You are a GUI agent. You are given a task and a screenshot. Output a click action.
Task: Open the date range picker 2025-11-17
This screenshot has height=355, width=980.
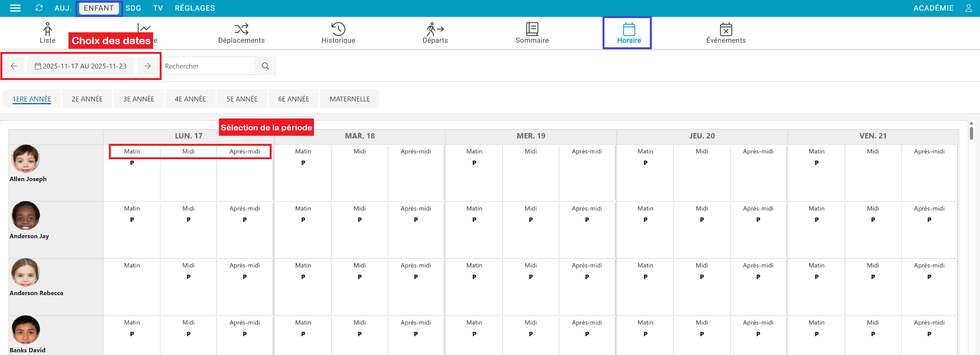(x=81, y=66)
